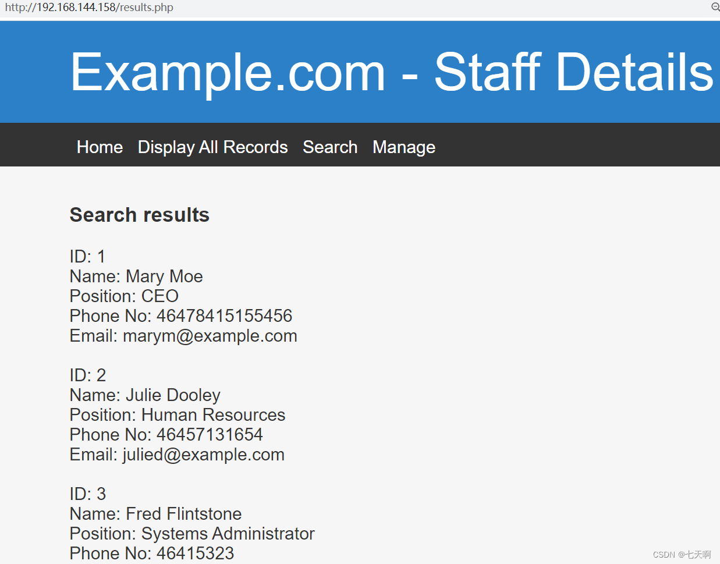
Task: Open the Home navigation link
Action: (x=100, y=147)
